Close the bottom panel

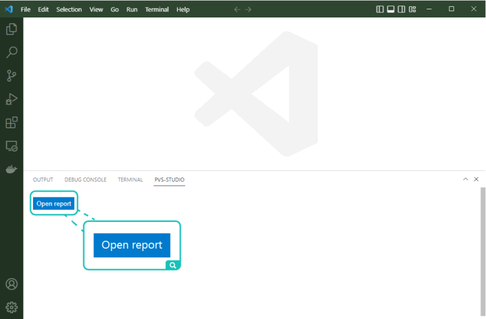coord(477,179)
